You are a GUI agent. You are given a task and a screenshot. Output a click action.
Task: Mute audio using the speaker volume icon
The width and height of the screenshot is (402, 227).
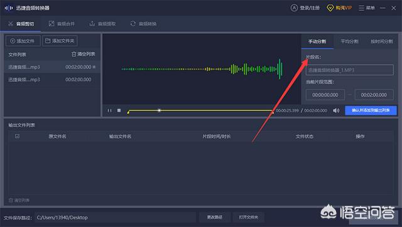coord(336,110)
